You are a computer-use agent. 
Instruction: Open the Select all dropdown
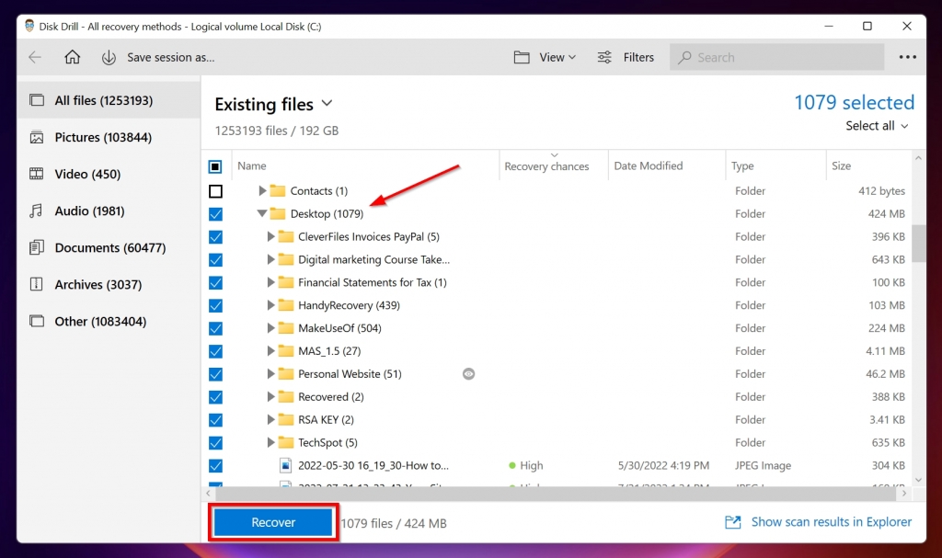coord(875,126)
